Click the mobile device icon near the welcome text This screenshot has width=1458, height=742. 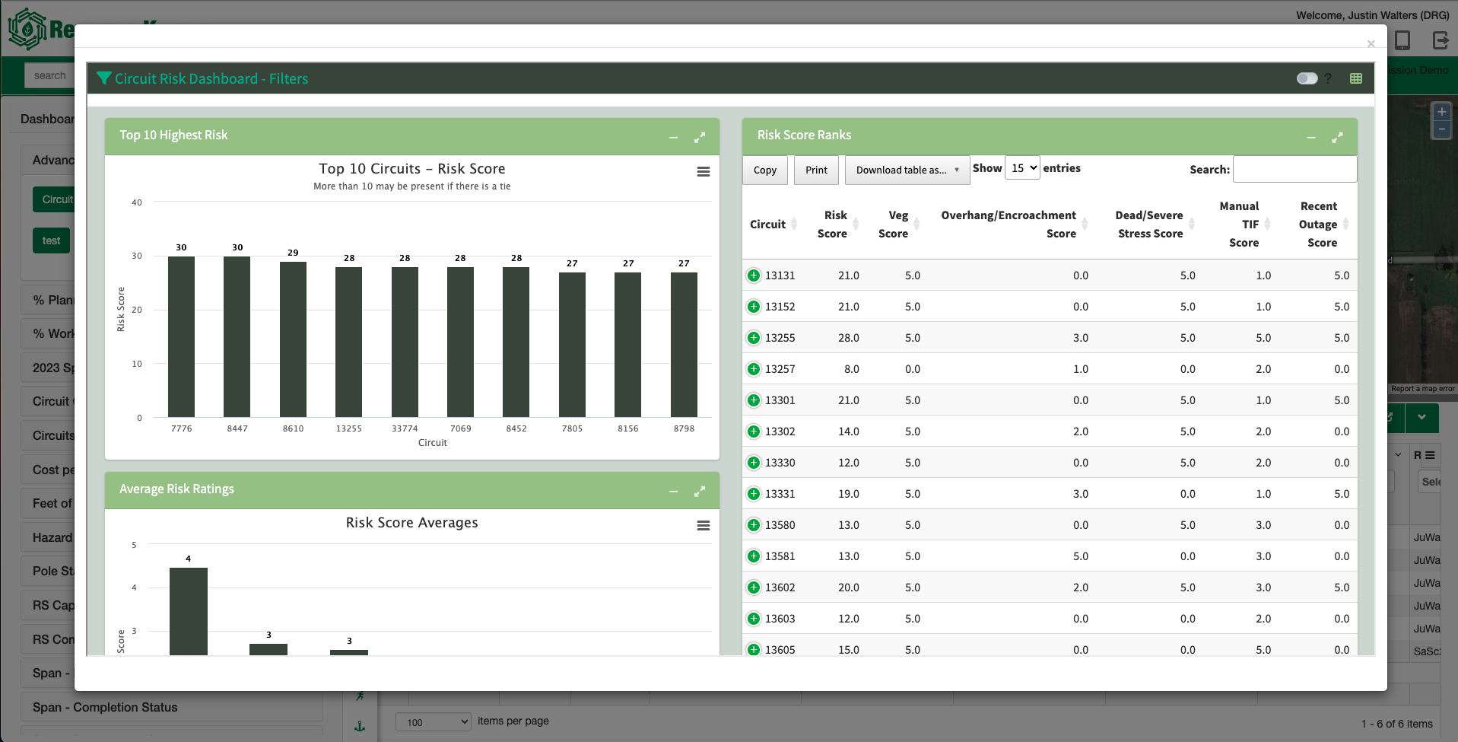click(1402, 41)
